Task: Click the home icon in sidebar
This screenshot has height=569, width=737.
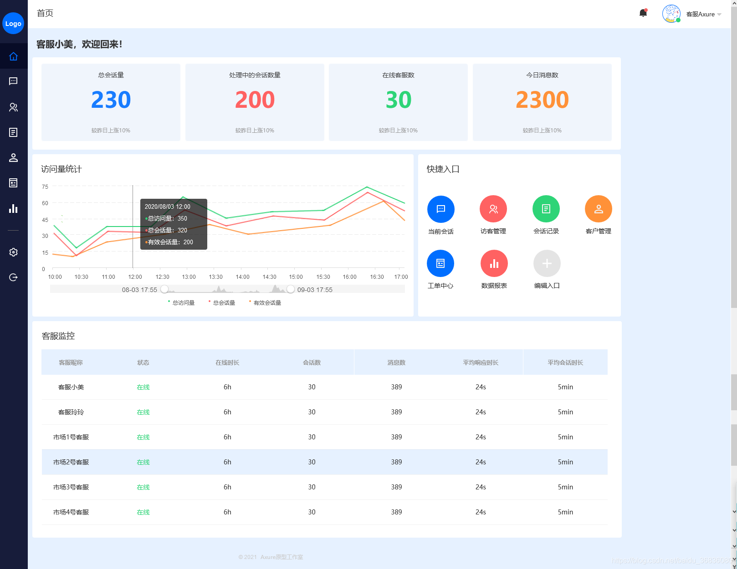Action: [x=13, y=56]
